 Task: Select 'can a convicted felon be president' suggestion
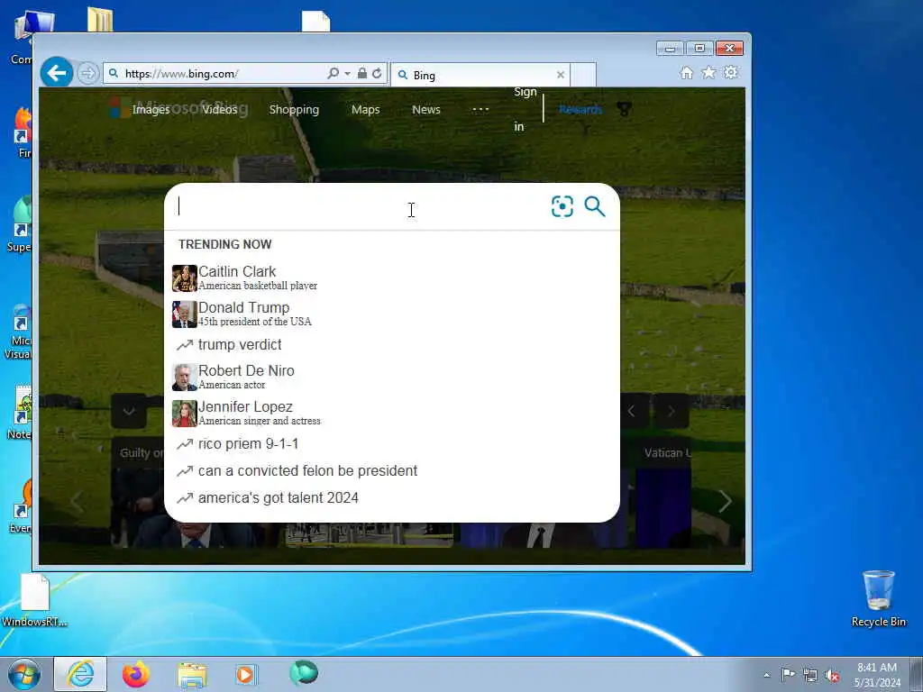click(x=391, y=470)
